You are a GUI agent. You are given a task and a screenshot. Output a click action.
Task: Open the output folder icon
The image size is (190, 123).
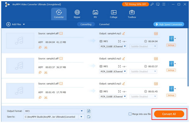pos(89,117)
